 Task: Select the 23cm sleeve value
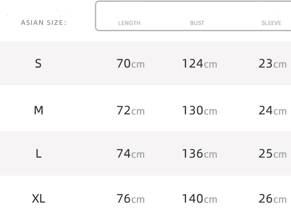tap(273, 64)
